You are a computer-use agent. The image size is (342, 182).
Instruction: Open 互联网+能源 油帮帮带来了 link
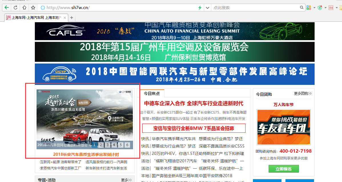61,162
